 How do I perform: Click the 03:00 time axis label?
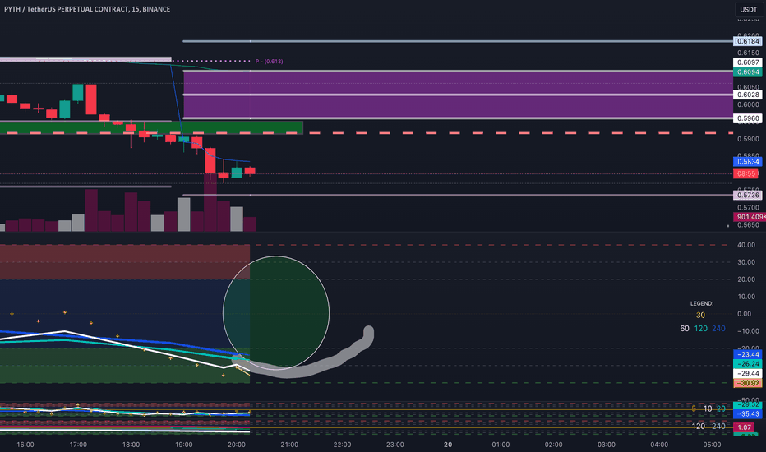pyautogui.click(x=607, y=445)
